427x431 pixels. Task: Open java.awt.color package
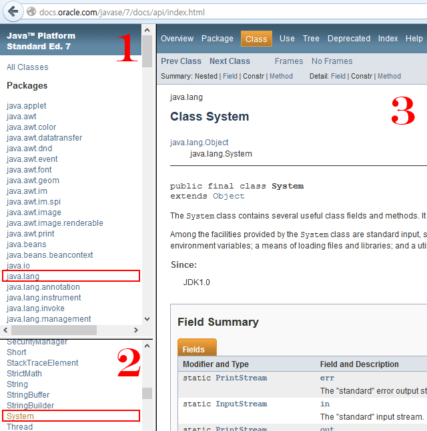click(x=31, y=127)
